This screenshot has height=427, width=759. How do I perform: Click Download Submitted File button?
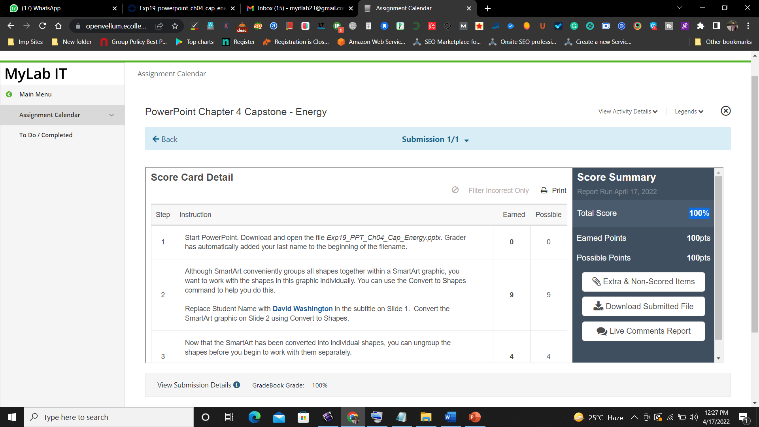[x=644, y=307]
